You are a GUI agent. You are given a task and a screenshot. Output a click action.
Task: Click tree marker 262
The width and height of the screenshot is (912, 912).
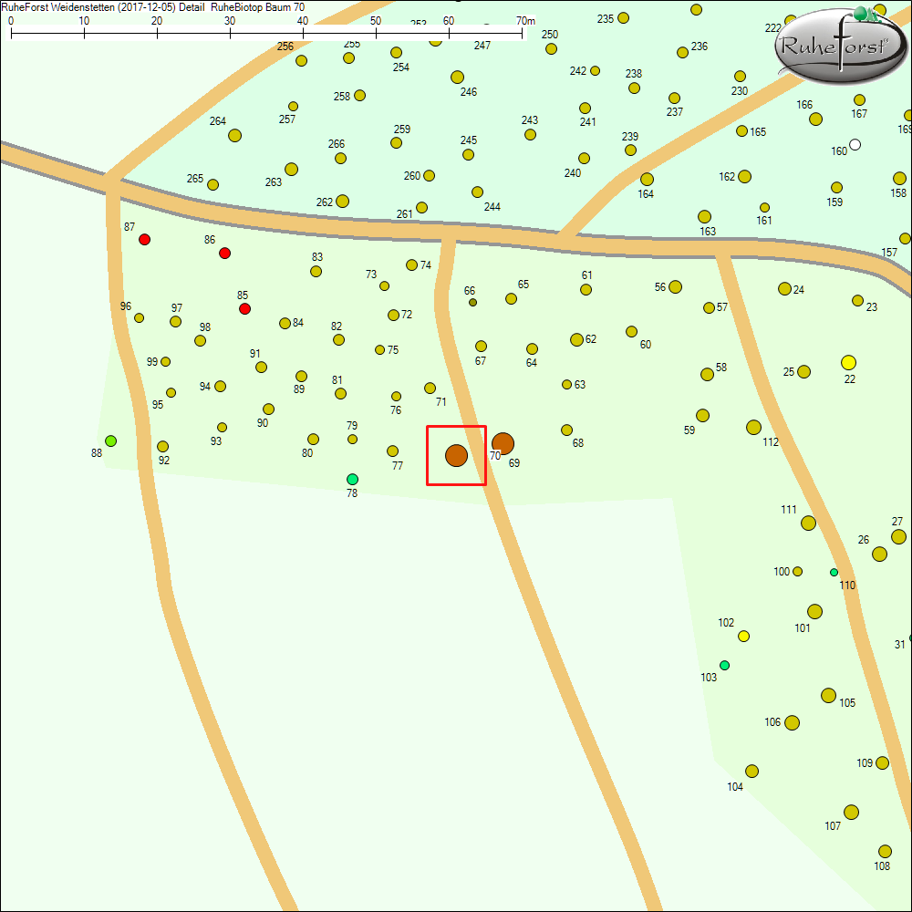pos(343,201)
